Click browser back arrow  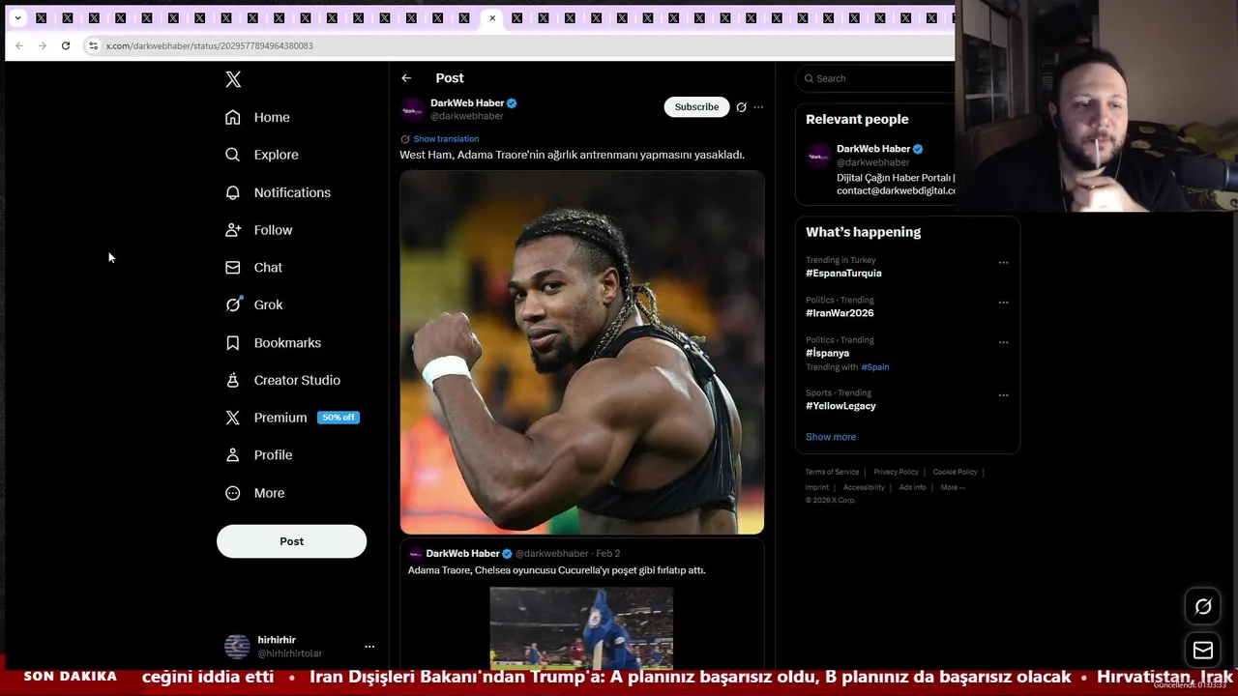pyautogui.click(x=19, y=45)
